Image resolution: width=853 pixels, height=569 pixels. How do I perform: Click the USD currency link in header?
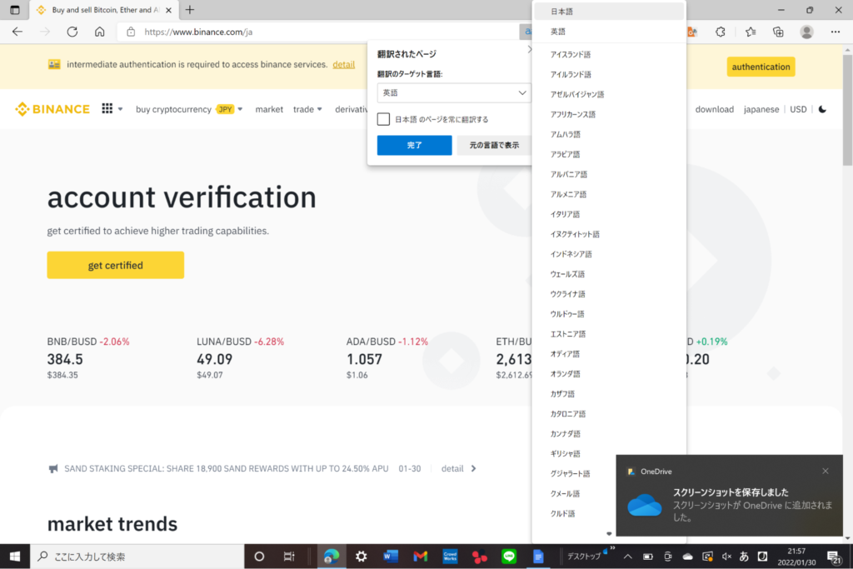click(798, 109)
